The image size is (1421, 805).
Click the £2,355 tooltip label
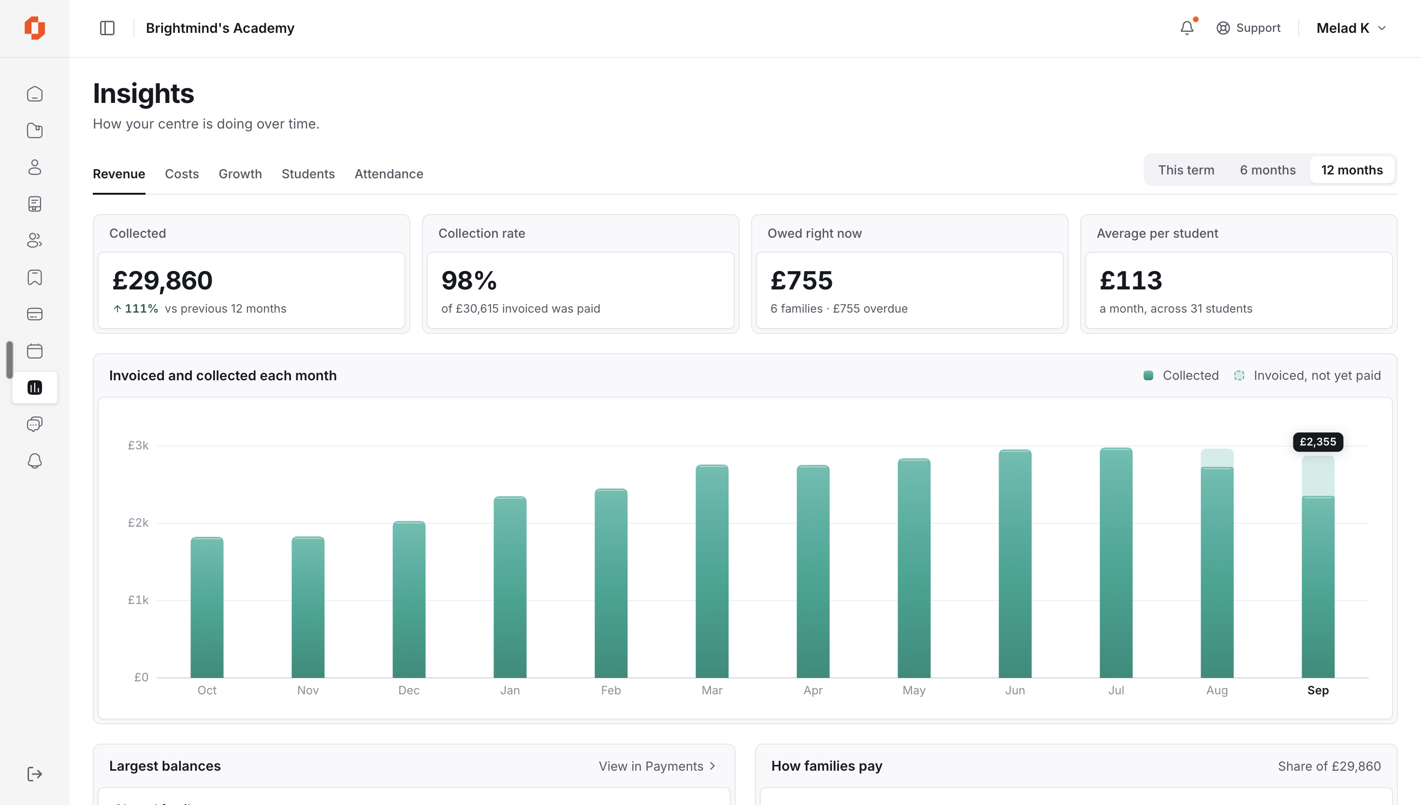(1318, 442)
